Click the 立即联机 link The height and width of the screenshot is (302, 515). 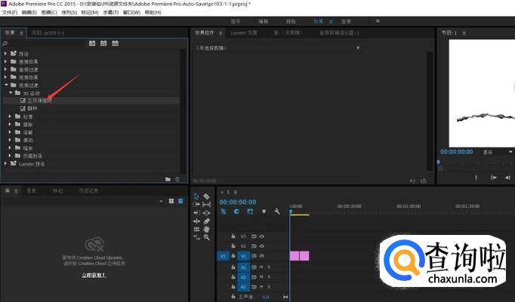(94, 276)
